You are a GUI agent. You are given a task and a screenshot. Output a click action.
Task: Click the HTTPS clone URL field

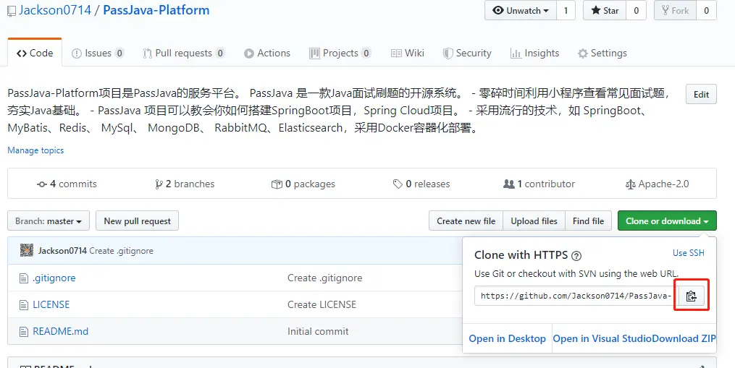[x=576, y=296]
